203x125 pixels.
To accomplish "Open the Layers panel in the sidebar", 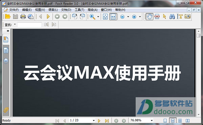I will point(6,61).
